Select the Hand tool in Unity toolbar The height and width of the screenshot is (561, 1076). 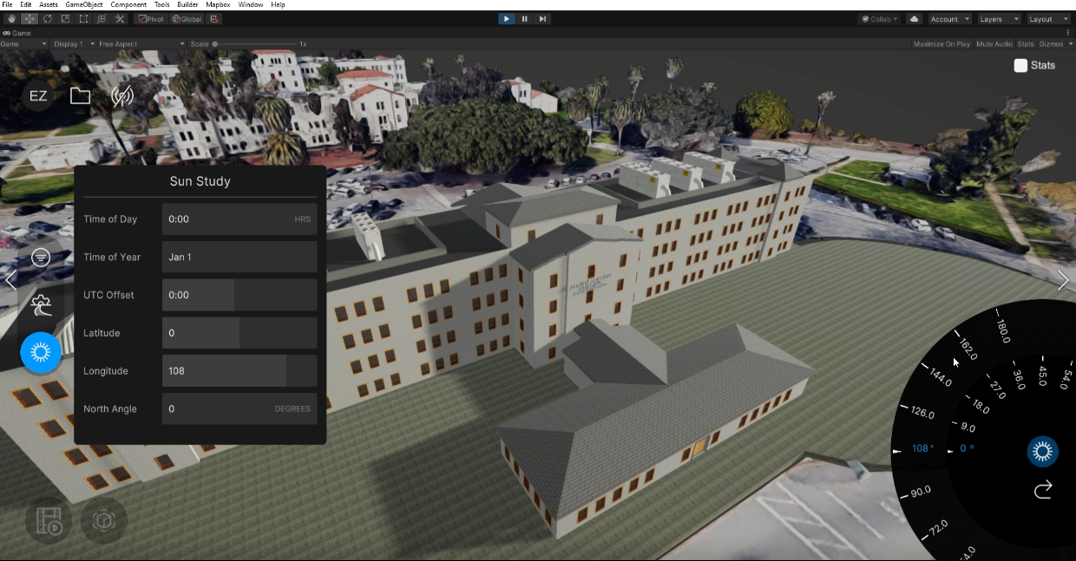10,19
